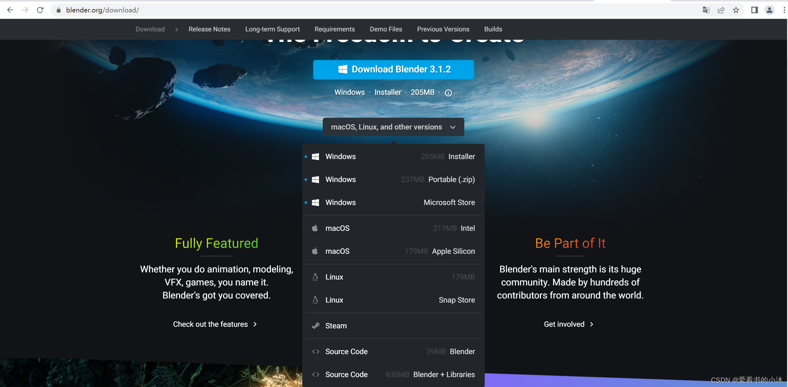Click the user profile avatar icon
Screen dimensions: 788x387
click(769, 10)
